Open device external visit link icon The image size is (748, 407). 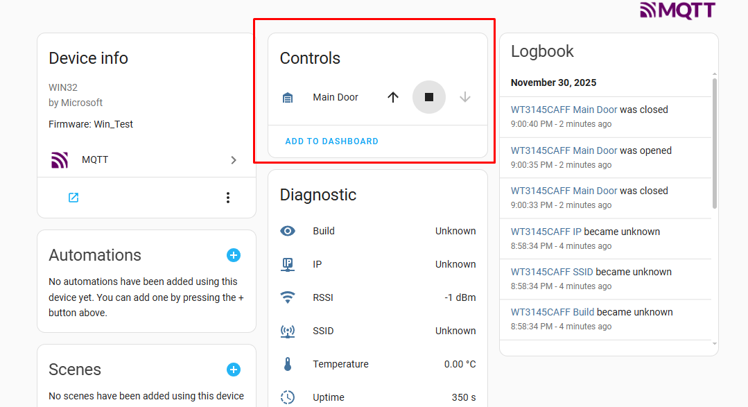(73, 198)
